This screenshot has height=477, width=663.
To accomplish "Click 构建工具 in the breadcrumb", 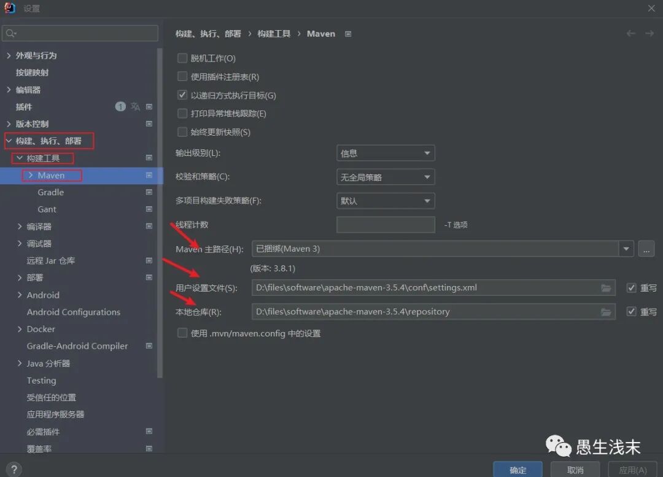I will [274, 34].
